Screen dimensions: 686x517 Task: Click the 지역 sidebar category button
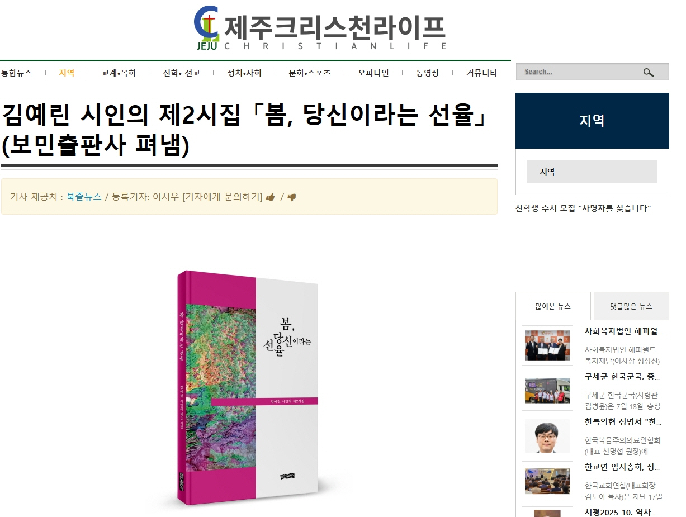tap(592, 172)
